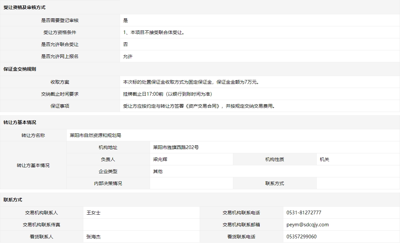Click the 联系方式 section header at bottom

(13, 200)
